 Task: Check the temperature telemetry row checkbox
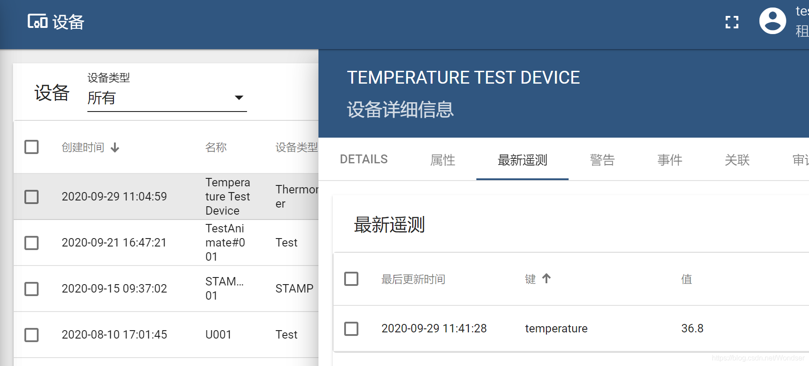(x=351, y=328)
